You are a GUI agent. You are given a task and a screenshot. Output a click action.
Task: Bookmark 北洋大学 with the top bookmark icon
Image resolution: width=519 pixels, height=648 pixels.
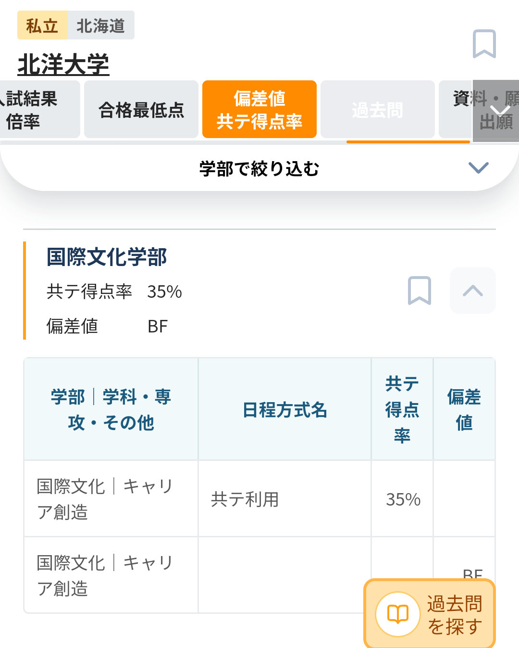pos(484,44)
